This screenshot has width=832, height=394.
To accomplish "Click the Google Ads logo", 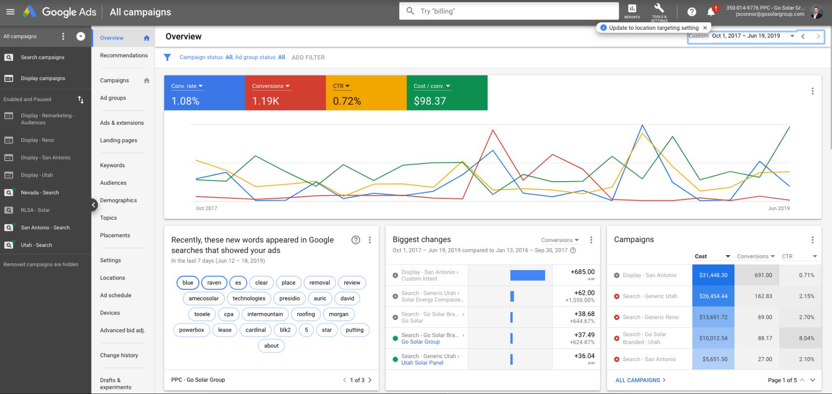I will pyautogui.click(x=60, y=12).
